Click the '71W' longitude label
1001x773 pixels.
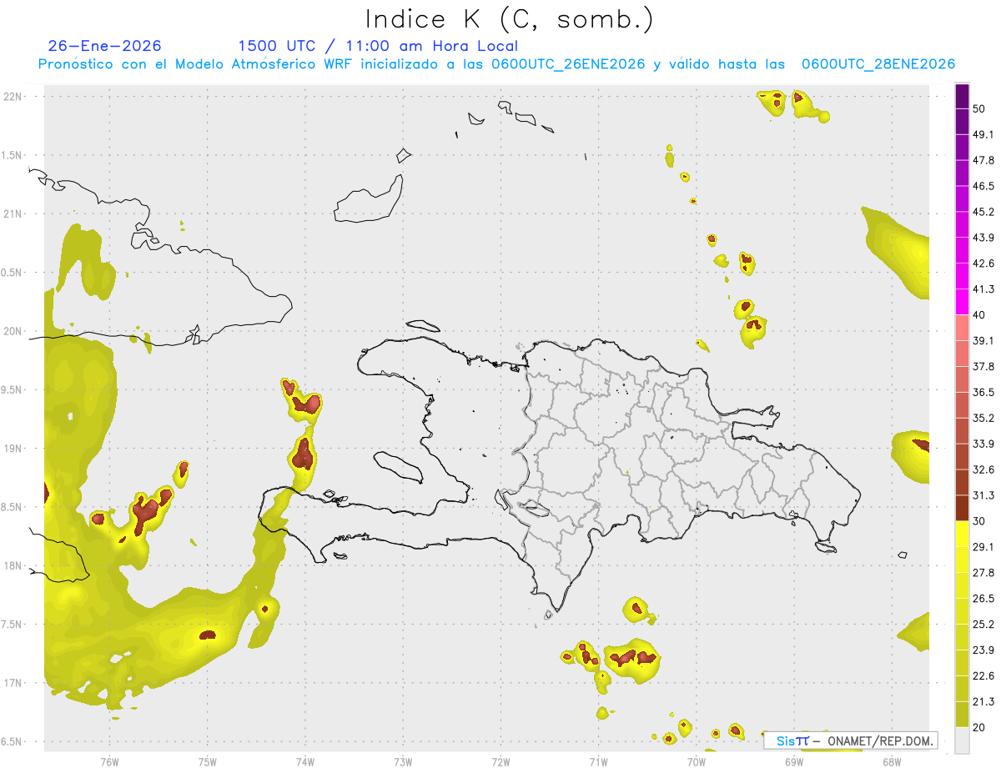(x=598, y=761)
